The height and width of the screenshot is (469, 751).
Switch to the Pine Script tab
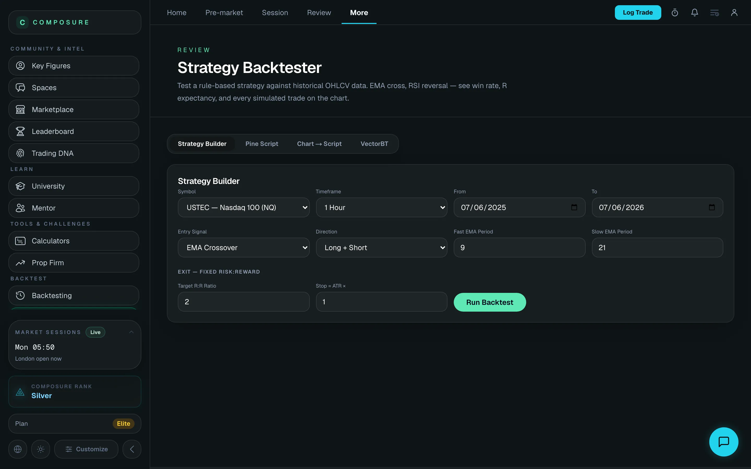262,144
